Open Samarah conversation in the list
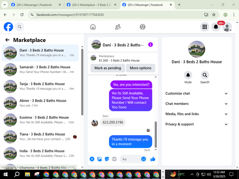This screenshot has width=239, height=179. (x=40, y=70)
